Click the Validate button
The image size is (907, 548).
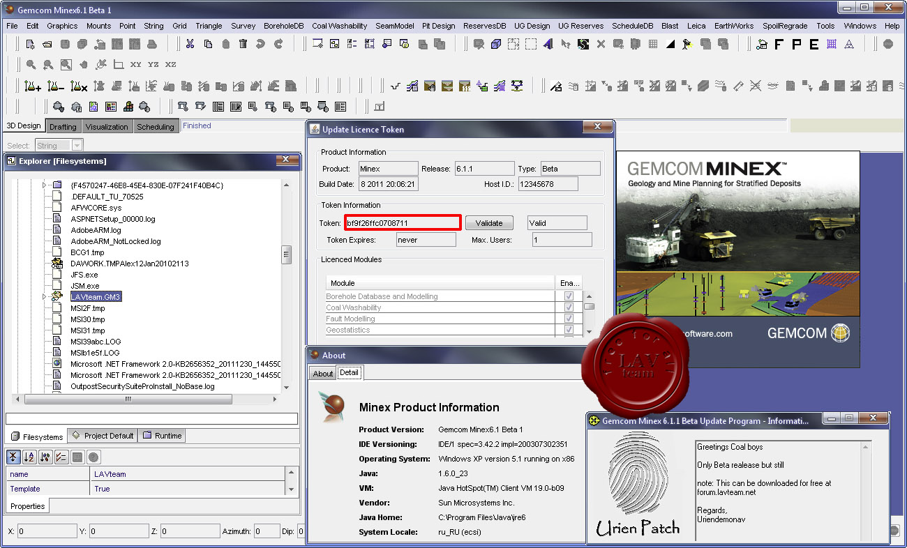tap(489, 223)
